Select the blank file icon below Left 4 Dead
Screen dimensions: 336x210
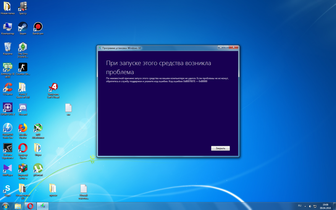(68, 109)
